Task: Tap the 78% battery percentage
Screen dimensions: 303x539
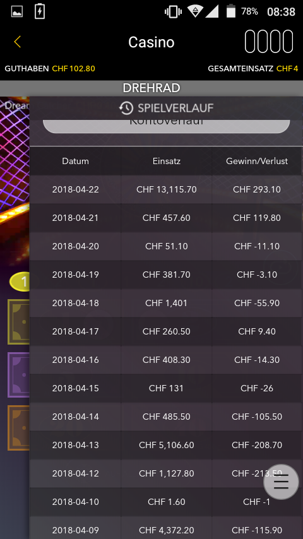Action: [249, 12]
